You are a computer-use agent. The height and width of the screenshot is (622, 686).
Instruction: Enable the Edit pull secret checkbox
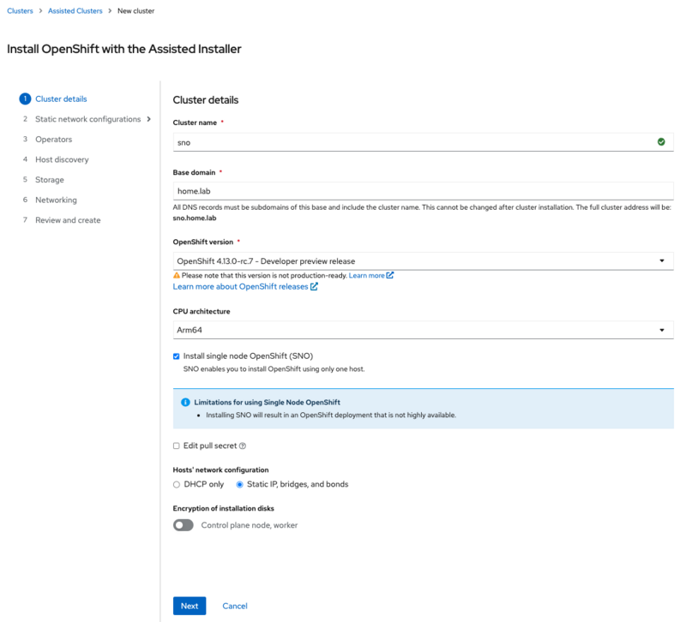[177, 446]
